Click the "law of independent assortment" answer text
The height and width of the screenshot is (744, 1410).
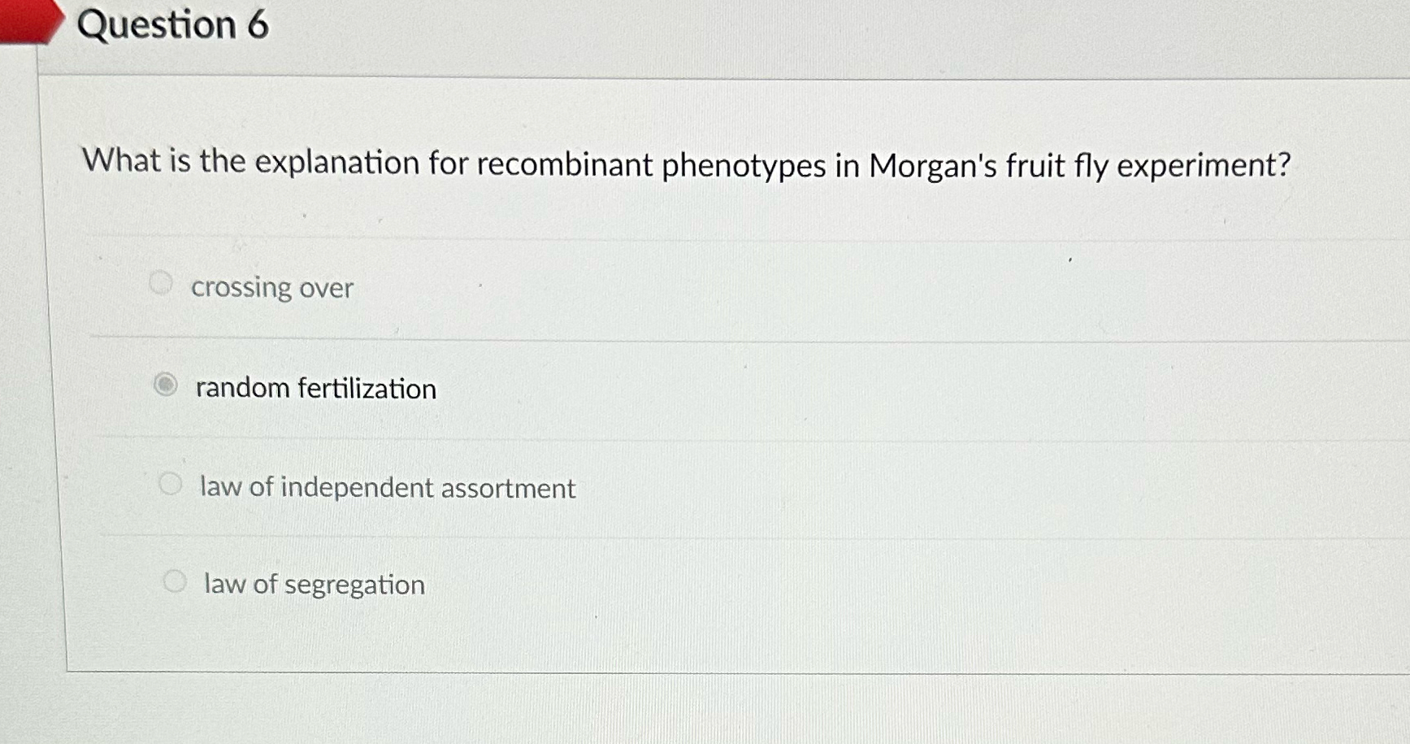click(x=386, y=488)
